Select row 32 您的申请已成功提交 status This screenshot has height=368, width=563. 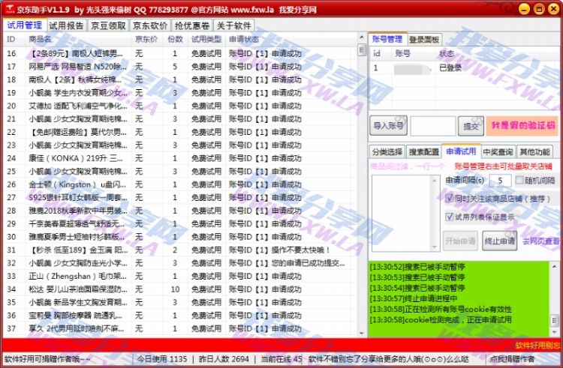point(179,263)
